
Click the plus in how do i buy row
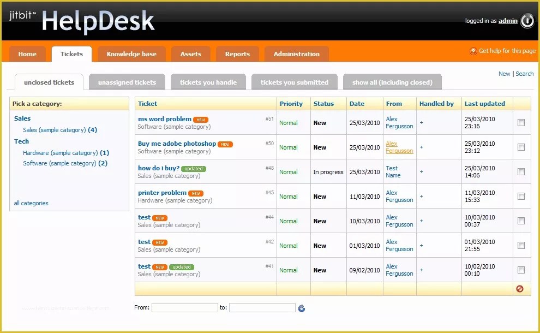(x=421, y=171)
